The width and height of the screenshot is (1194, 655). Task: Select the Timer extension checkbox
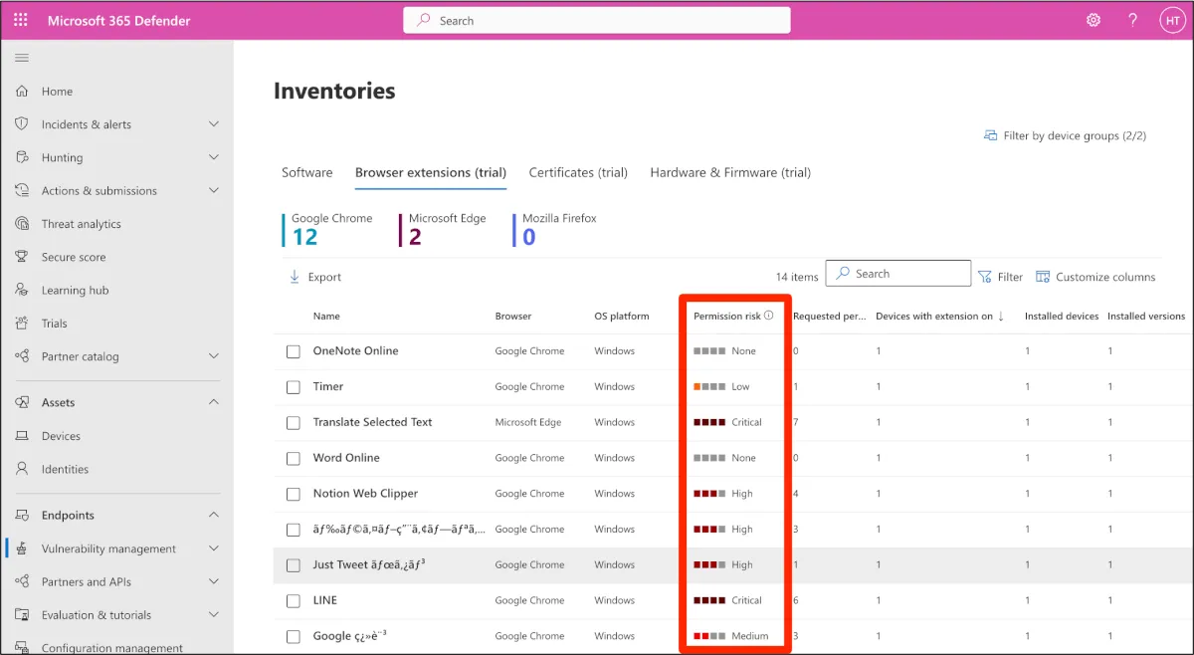coord(294,387)
